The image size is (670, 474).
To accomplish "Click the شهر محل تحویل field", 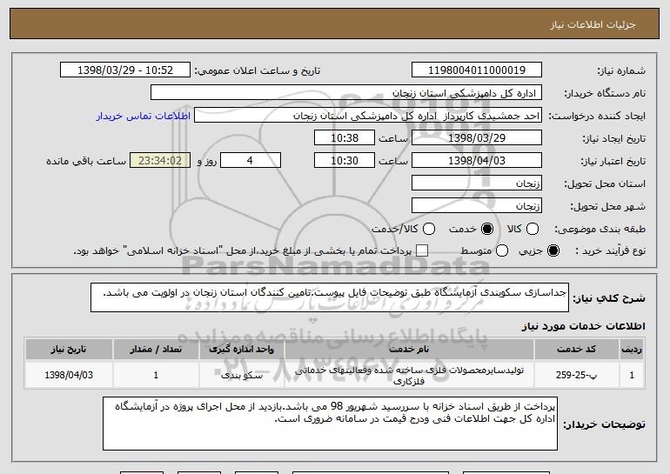I will pos(477,206).
